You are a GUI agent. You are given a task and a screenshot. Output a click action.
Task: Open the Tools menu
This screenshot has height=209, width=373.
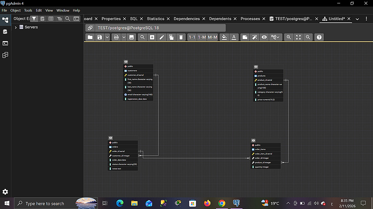click(28, 10)
